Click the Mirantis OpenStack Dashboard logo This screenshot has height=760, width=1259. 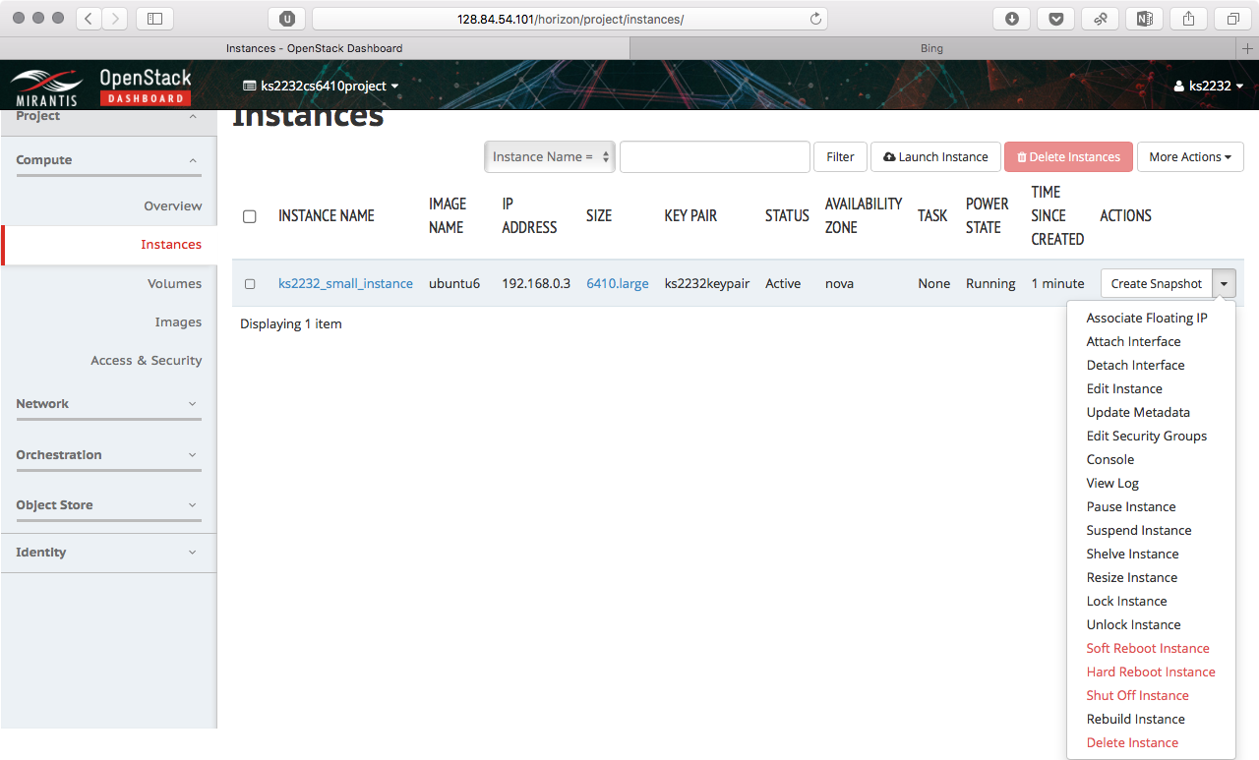coord(101,87)
